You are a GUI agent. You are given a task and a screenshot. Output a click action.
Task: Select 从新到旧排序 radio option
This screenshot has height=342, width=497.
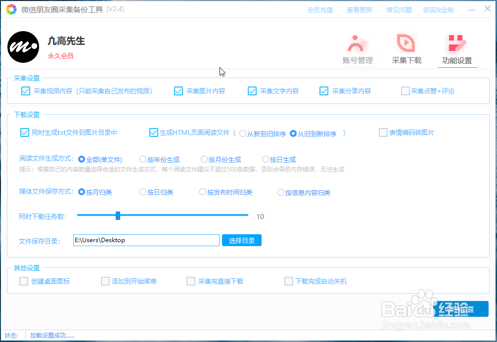[243, 133]
